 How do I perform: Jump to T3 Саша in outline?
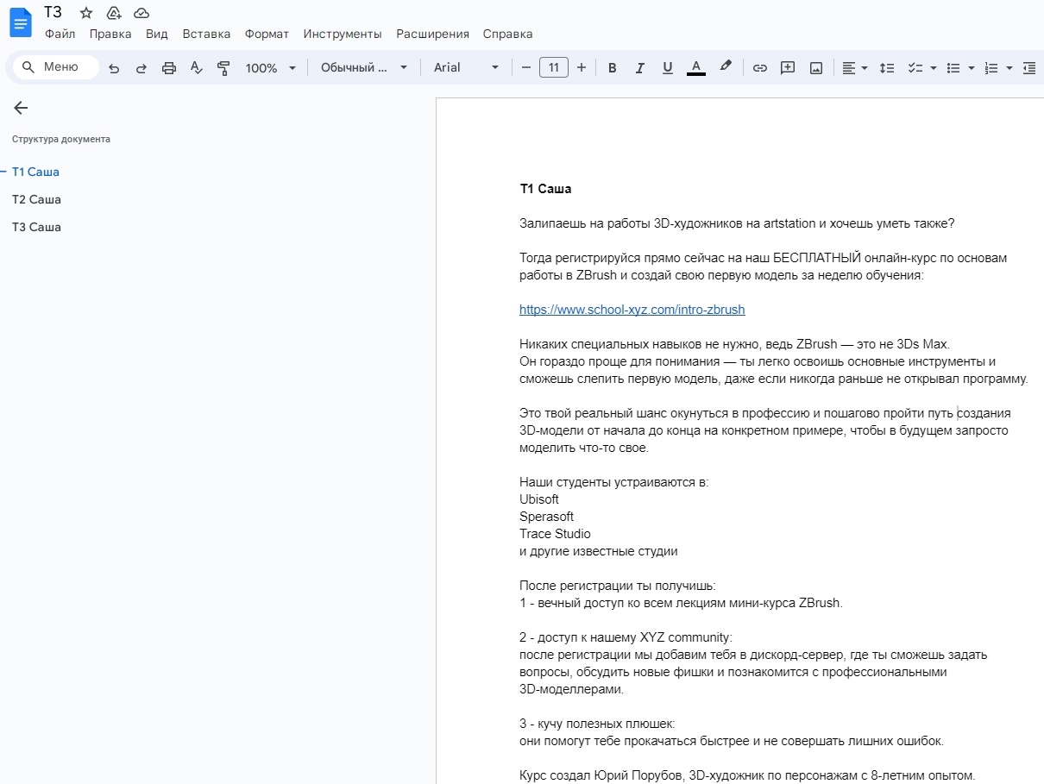(36, 227)
